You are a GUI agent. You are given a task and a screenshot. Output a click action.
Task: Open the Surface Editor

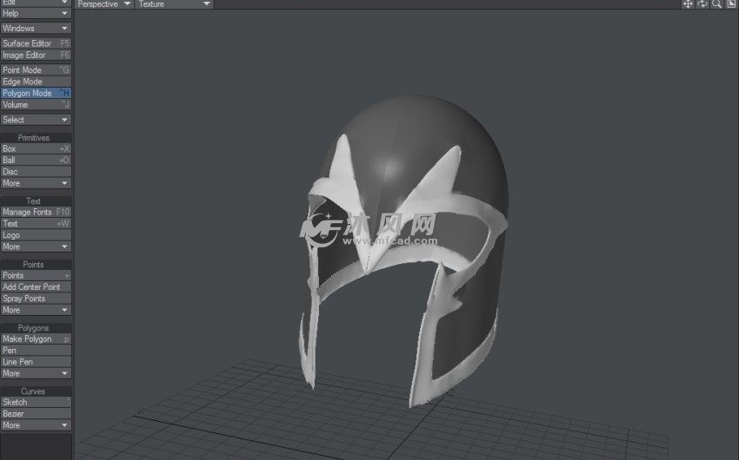click(36, 43)
